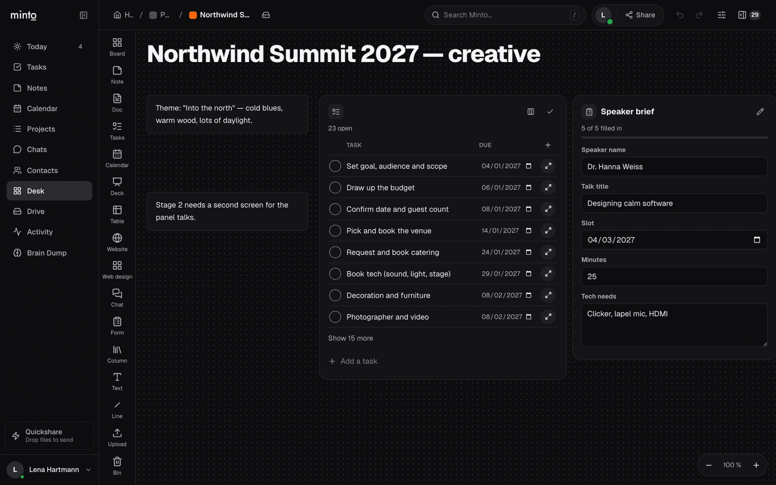Add a column with the plus icon
Viewport: 776px width, 485px height.
click(548, 145)
